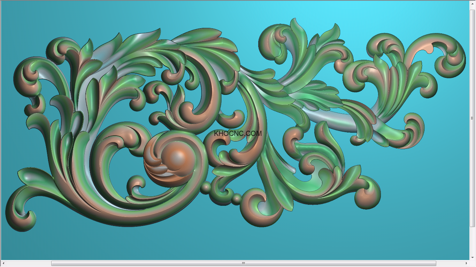Viewport: 476px width, 267px height.
Task: Click horizontal scrollbar track right of thumb
Action: [x=451, y=264]
